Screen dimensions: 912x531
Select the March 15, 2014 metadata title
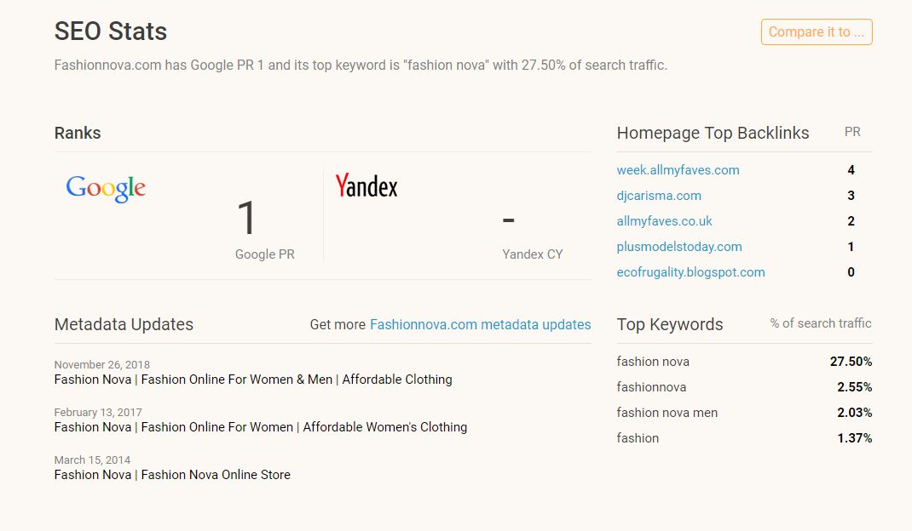click(x=172, y=475)
